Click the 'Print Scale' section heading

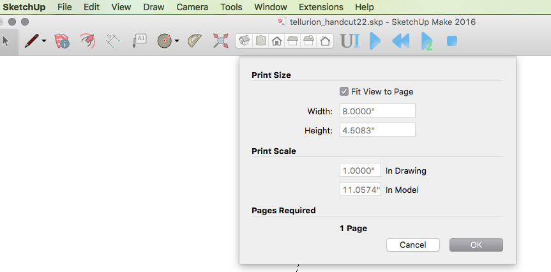[274, 151]
